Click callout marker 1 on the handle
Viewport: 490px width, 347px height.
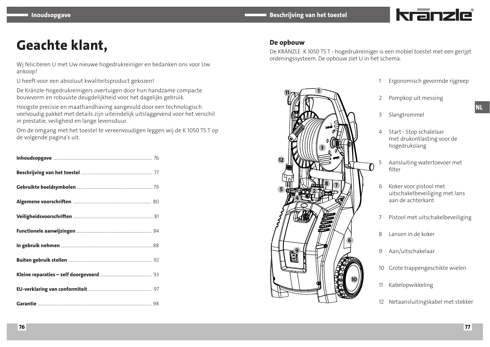319,91
